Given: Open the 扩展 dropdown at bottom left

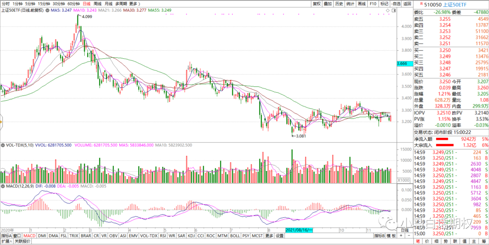Looking at the screenshot, I should click(x=6, y=241).
